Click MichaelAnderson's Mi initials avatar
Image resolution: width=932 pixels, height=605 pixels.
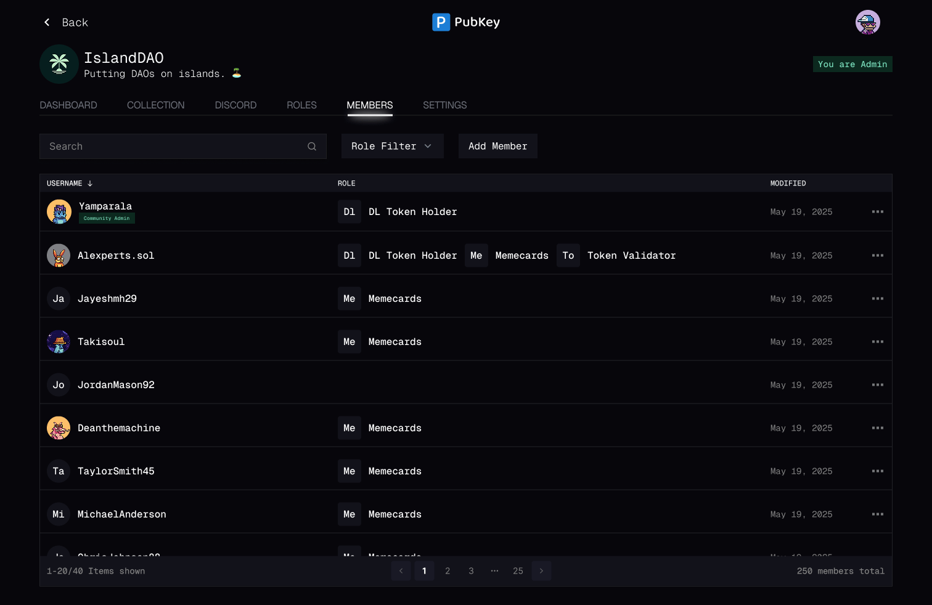[x=59, y=514]
